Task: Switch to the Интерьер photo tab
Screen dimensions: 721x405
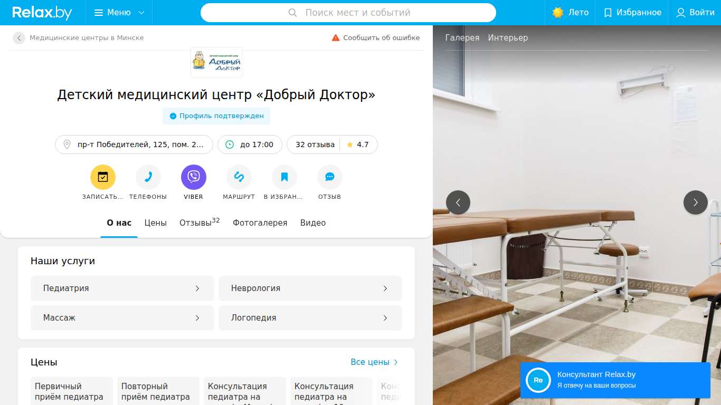Action: [508, 38]
